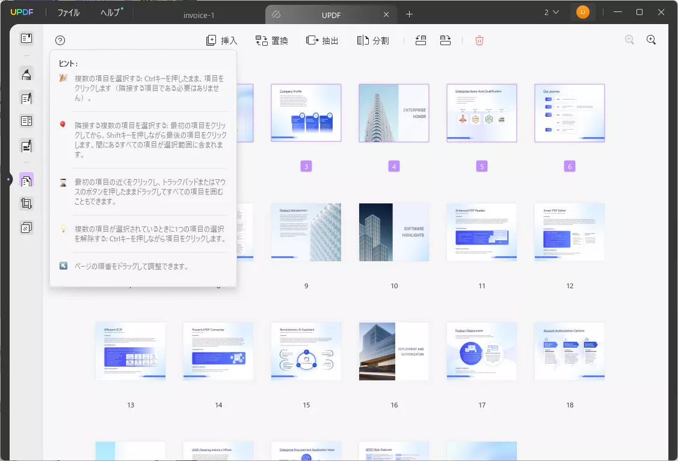This screenshot has height=461, width=678.
Task: Select page 11 Enhanced PDF Reader thumbnail
Action: point(482,232)
